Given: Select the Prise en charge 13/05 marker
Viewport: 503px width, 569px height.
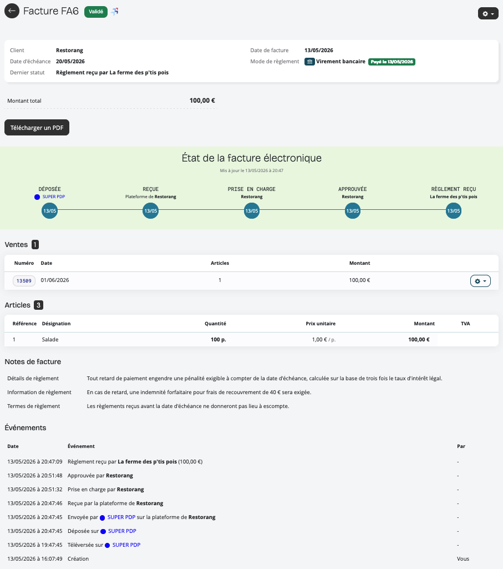Looking at the screenshot, I should (252, 211).
